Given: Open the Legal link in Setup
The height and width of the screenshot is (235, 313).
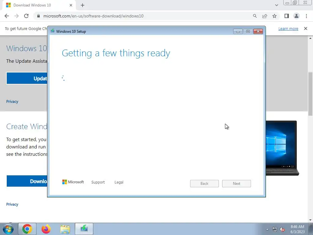Looking at the screenshot, I should coord(119,182).
